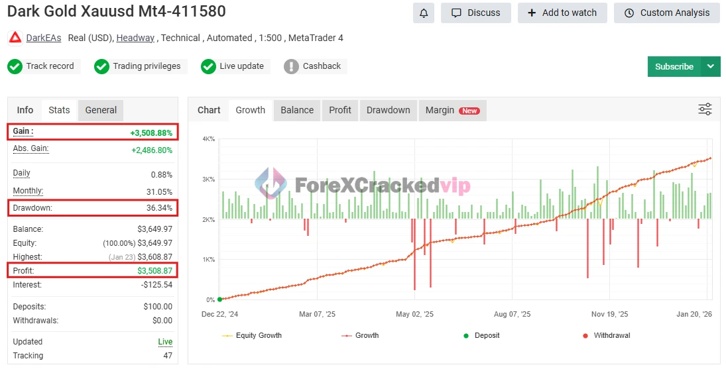Click the Add to watch button
Image resolution: width=726 pixels, height=369 pixels.
point(562,13)
